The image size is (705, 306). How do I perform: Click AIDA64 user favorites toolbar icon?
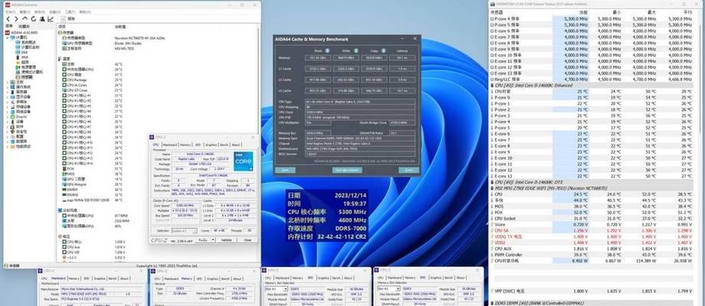point(42,19)
